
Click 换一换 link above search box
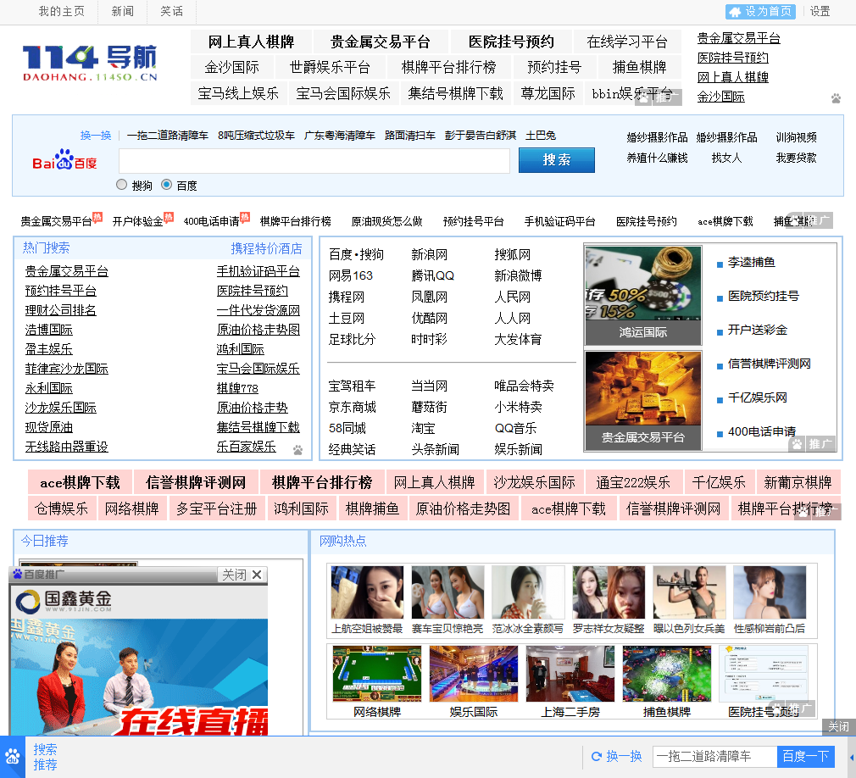96,136
